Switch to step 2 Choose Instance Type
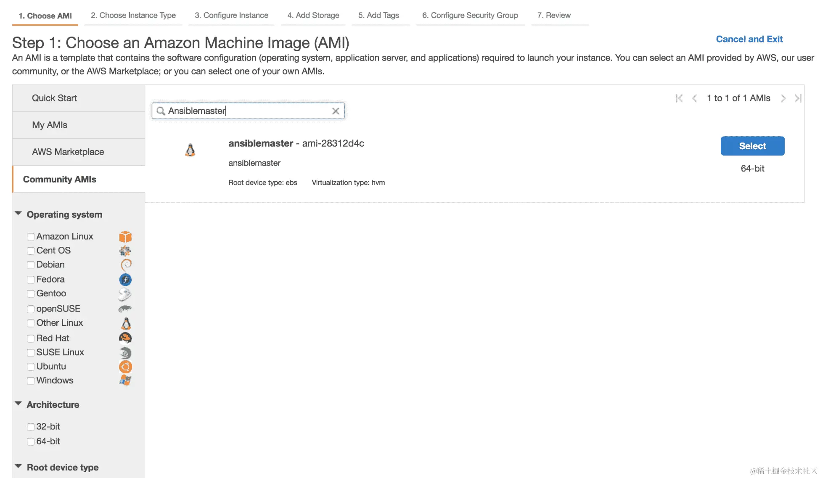This screenshot has height=478, width=820. pos(133,16)
